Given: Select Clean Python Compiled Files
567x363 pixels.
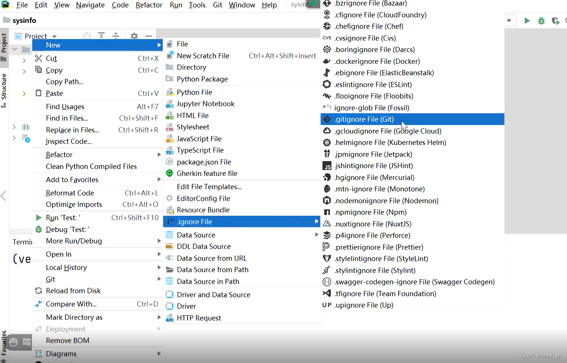Looking at the screenshot, I should (98, 166).
